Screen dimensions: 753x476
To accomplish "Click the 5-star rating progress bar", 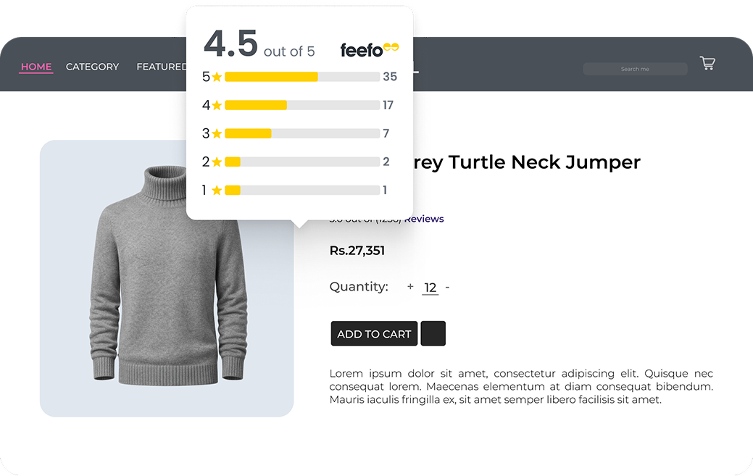I will (x=302, y=77).
